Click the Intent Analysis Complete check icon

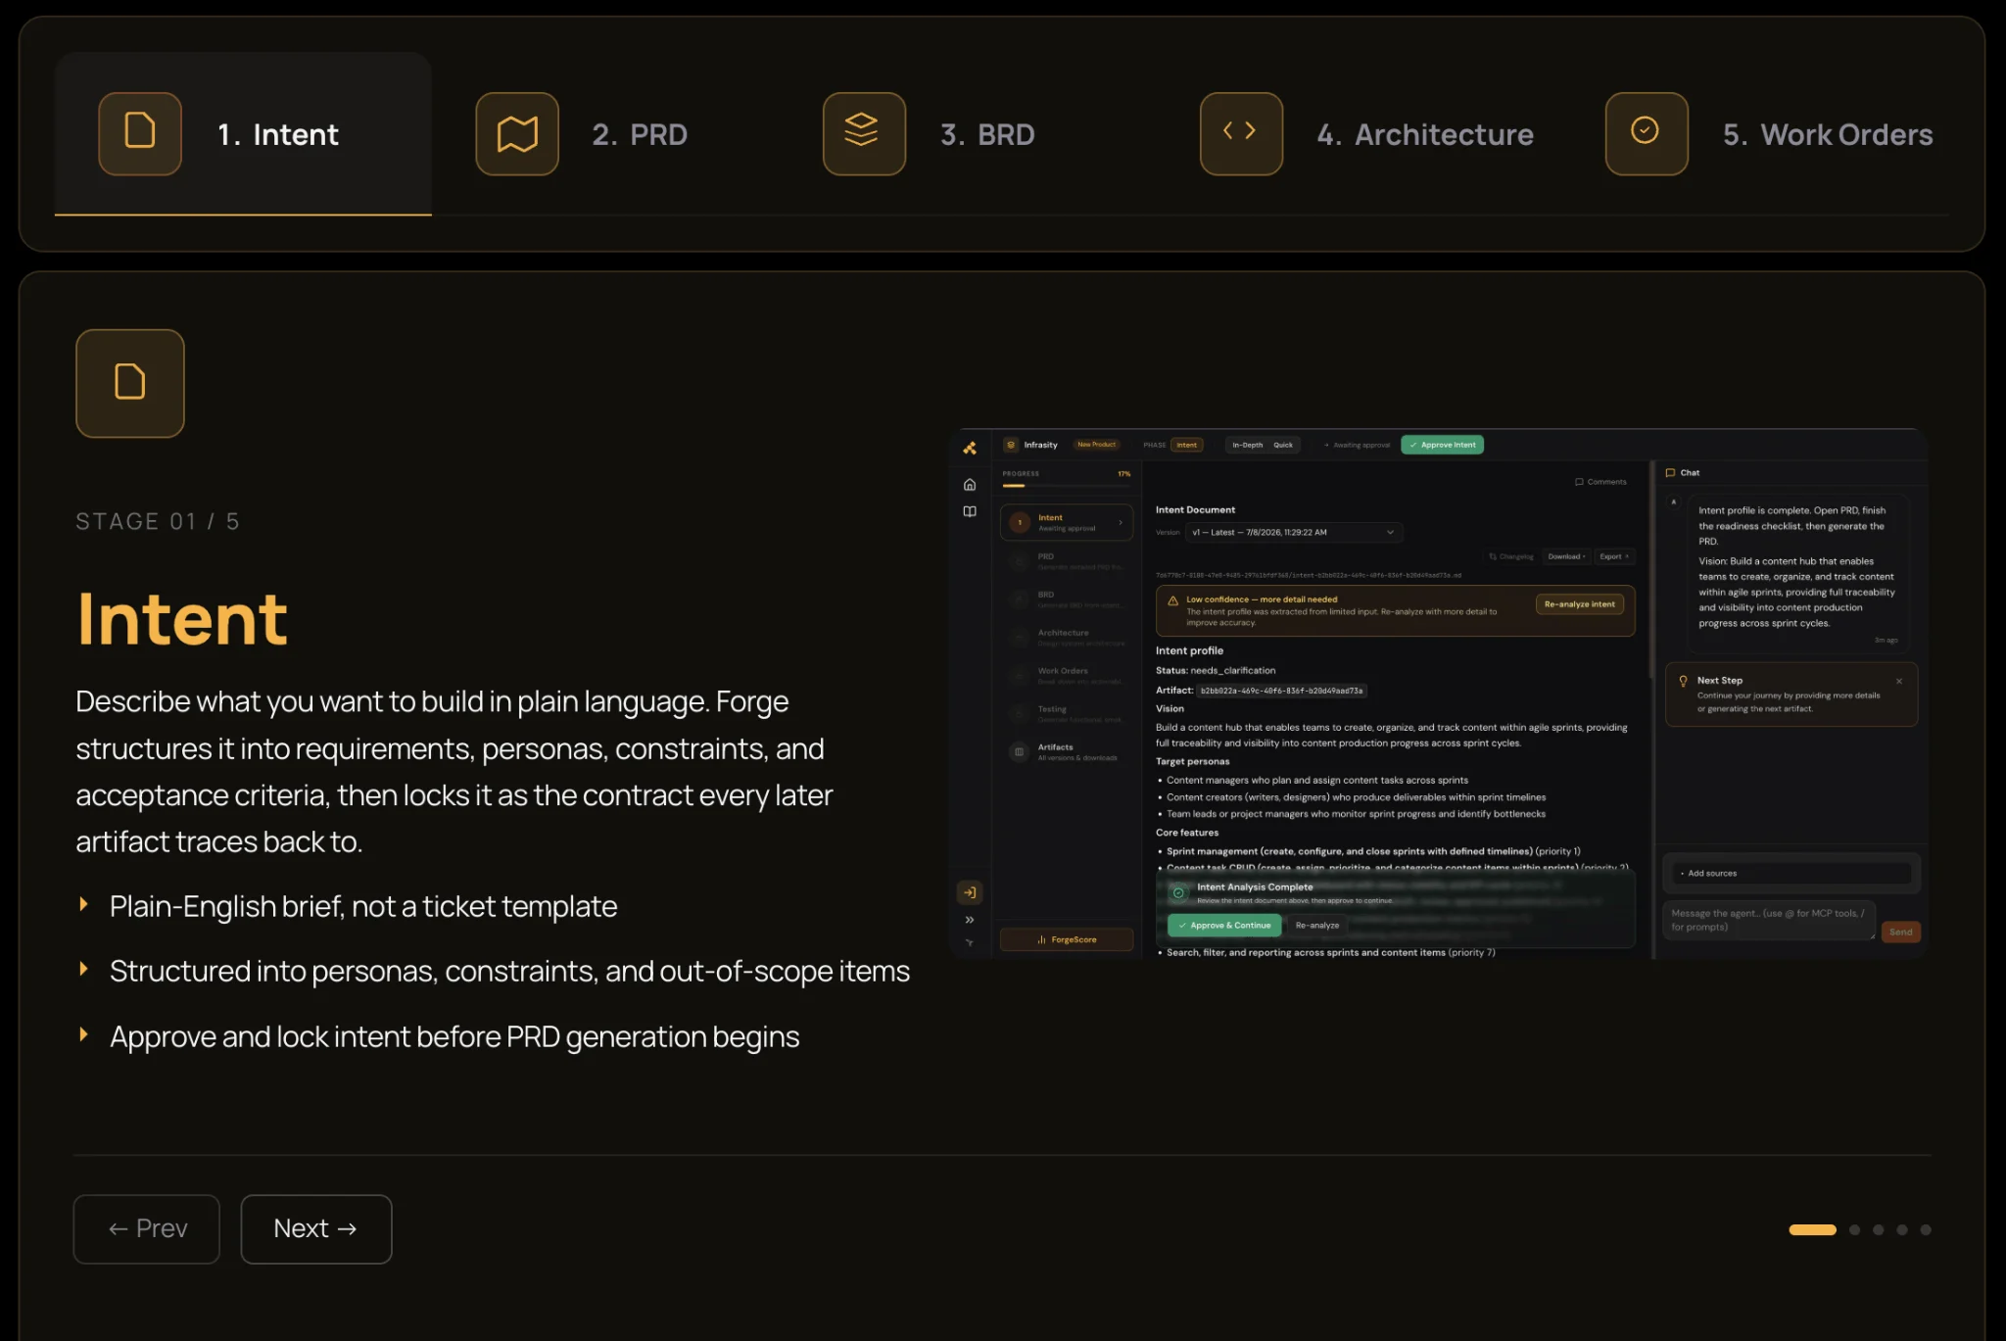coord(1178,892)
